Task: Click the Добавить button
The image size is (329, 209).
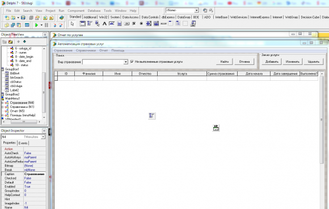Action: click(x=272, y=62)
